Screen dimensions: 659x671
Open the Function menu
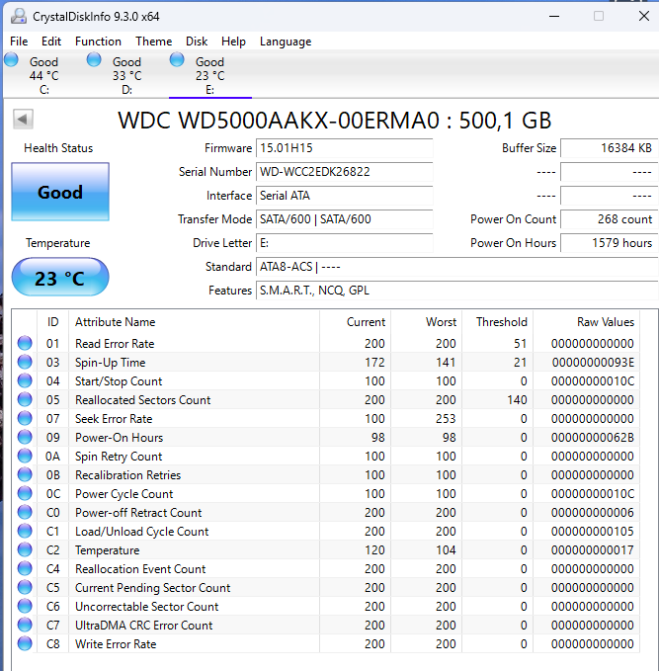pyautogui.click(x=98, y=42)
